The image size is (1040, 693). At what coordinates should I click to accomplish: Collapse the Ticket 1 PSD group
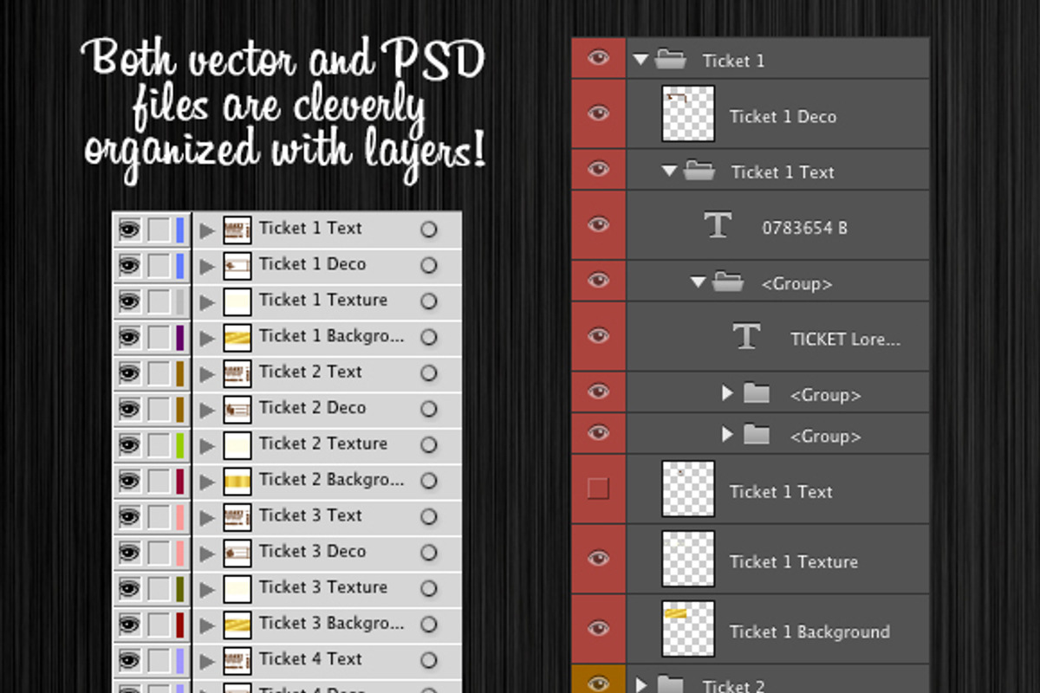click(640, 60)
